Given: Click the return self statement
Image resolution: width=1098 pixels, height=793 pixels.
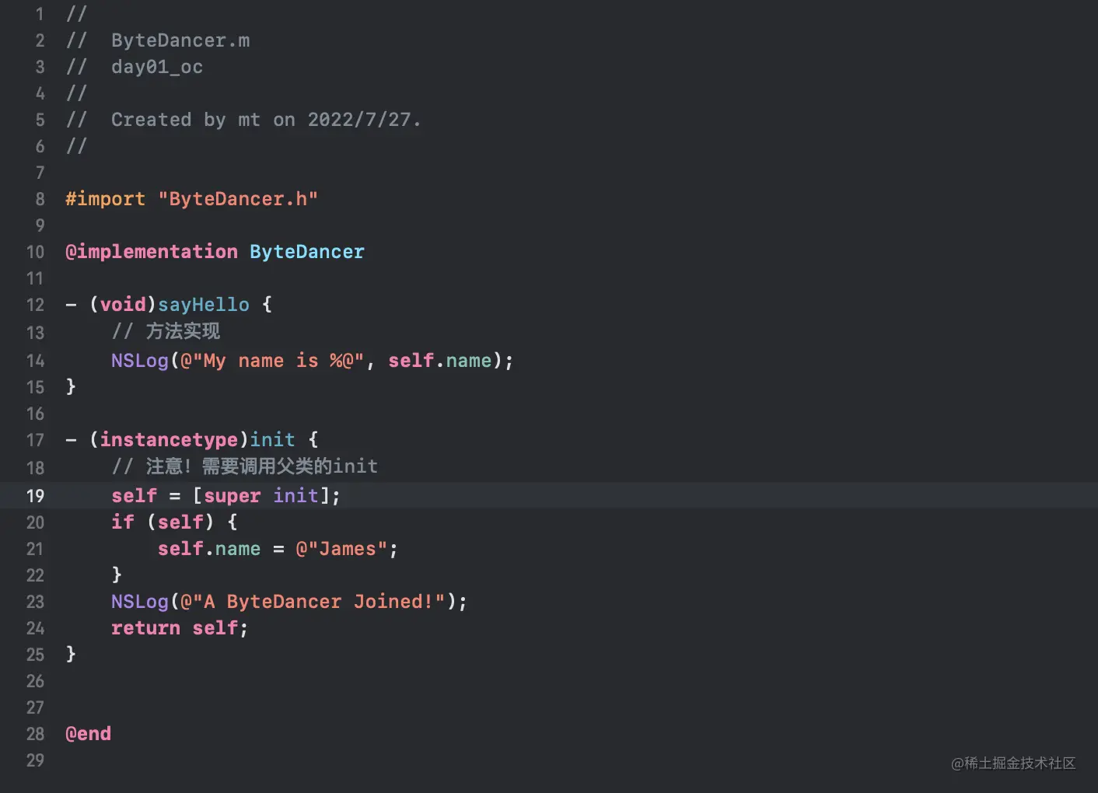Looking at the screenshot, I should click(179, 627).
